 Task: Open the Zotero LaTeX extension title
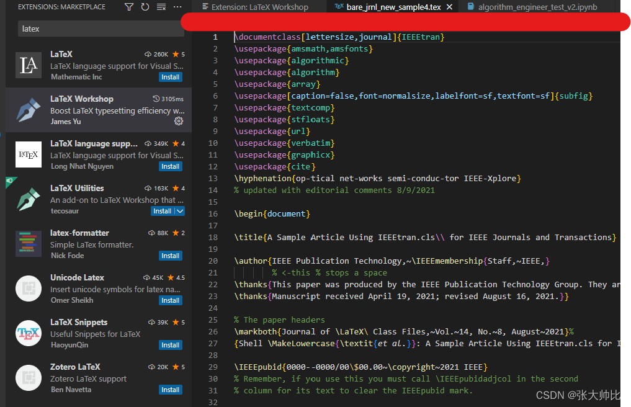pyautogui.click(x=75, y=367)
